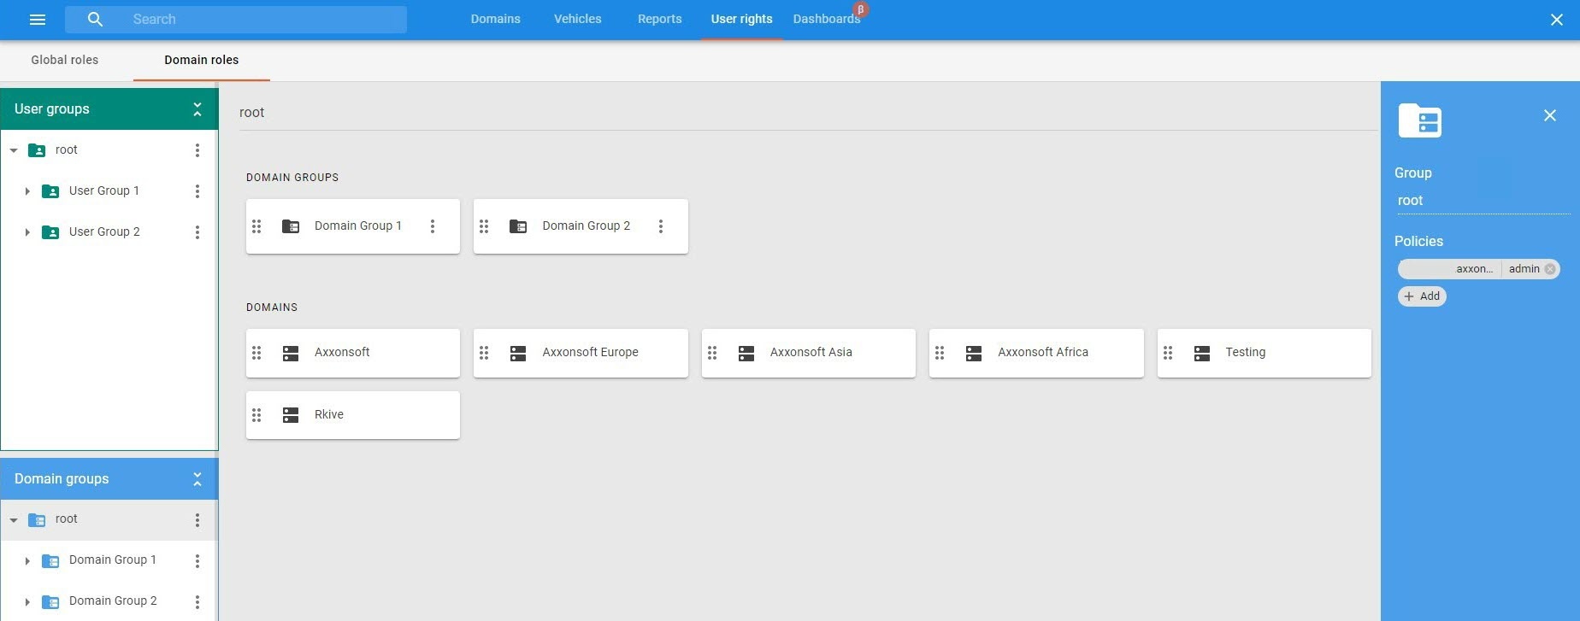Screen dimensions: 1580x621
Task: Click the Rkive domain server icon
Action: point(291,415)
